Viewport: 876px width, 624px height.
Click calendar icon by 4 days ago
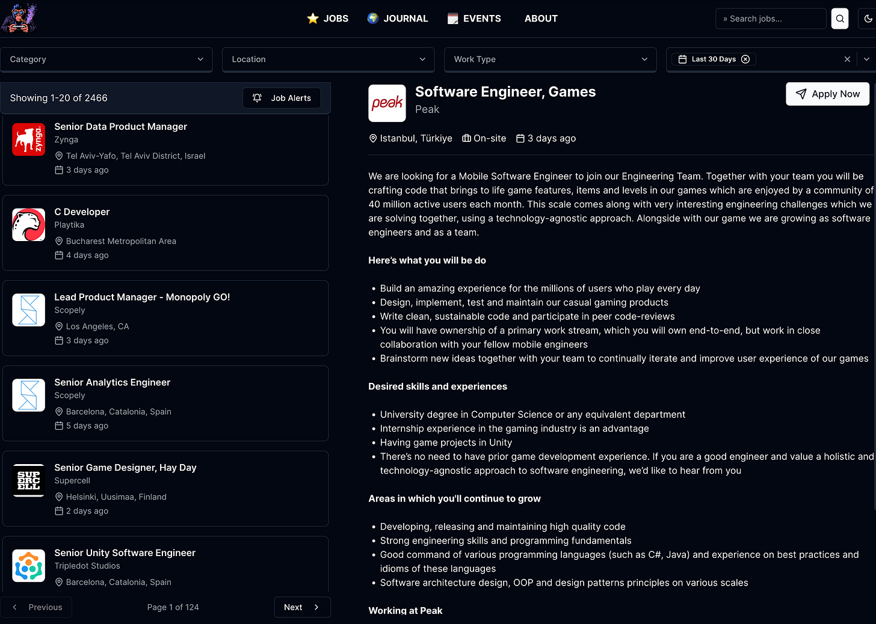tap(59, 255)
